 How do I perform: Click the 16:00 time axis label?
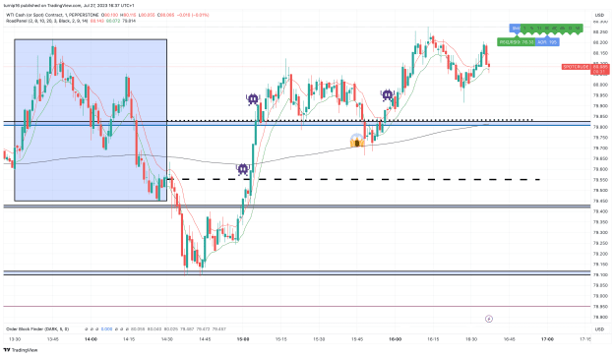(x=395, y=339)
